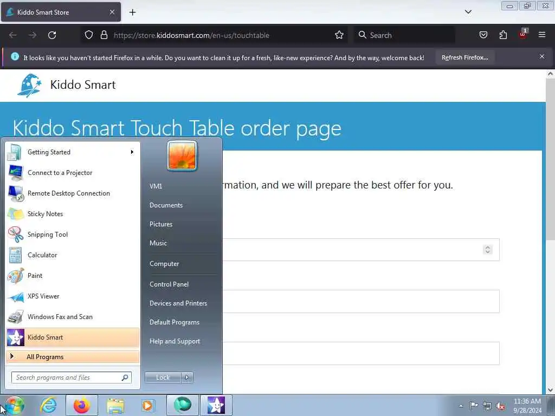555x416 pixels.
Task: Expand shutdown options arrow beside Lock
Action: [187, 378]
